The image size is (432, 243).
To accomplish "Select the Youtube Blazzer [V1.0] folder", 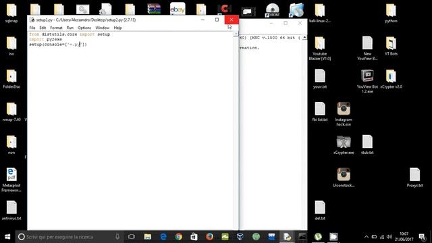I will pos(319,49).
